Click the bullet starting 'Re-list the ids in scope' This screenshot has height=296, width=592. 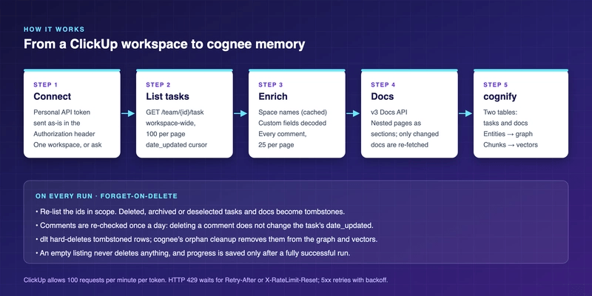coord(190,212)
